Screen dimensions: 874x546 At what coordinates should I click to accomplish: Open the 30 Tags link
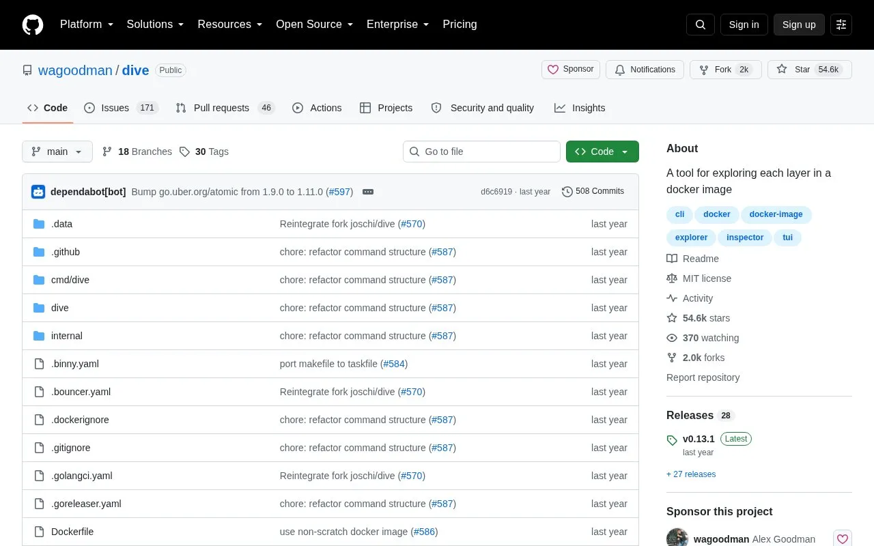click(203, 152)
